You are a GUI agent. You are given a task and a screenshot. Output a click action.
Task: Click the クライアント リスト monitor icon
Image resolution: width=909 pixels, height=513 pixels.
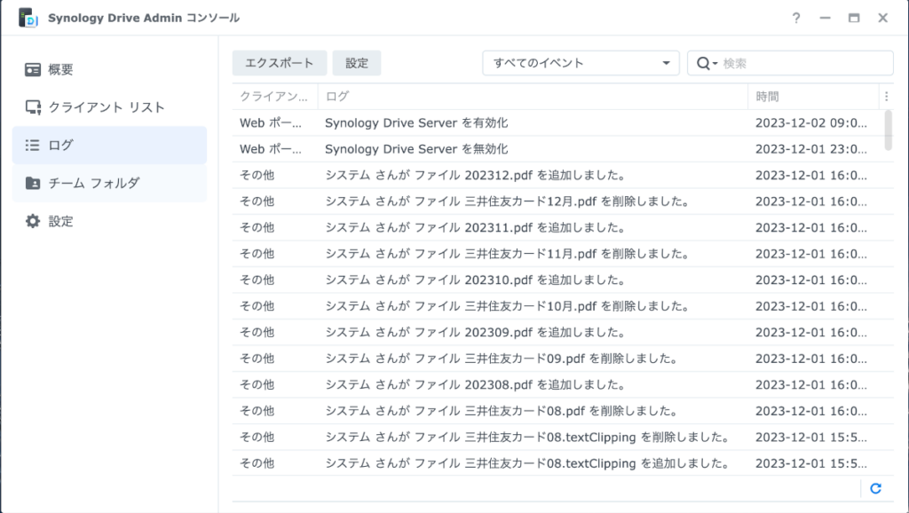33,107
